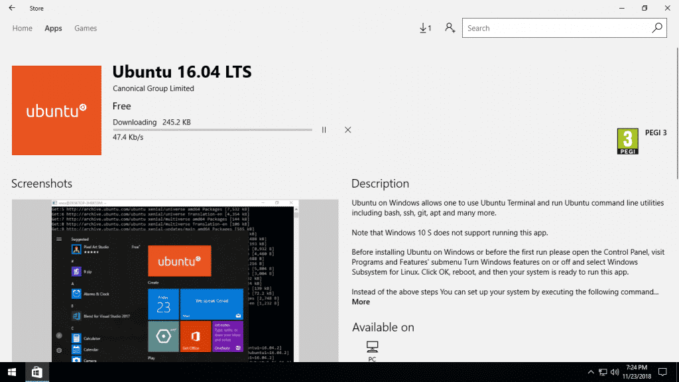Image resolution: width=679 pixels, height=382 pixels.
Task: Select Home in the navigation
Action: coord(22,28)
